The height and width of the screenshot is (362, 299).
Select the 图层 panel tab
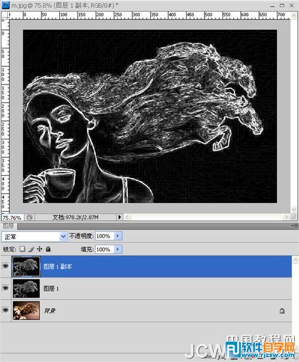point(8,226)
